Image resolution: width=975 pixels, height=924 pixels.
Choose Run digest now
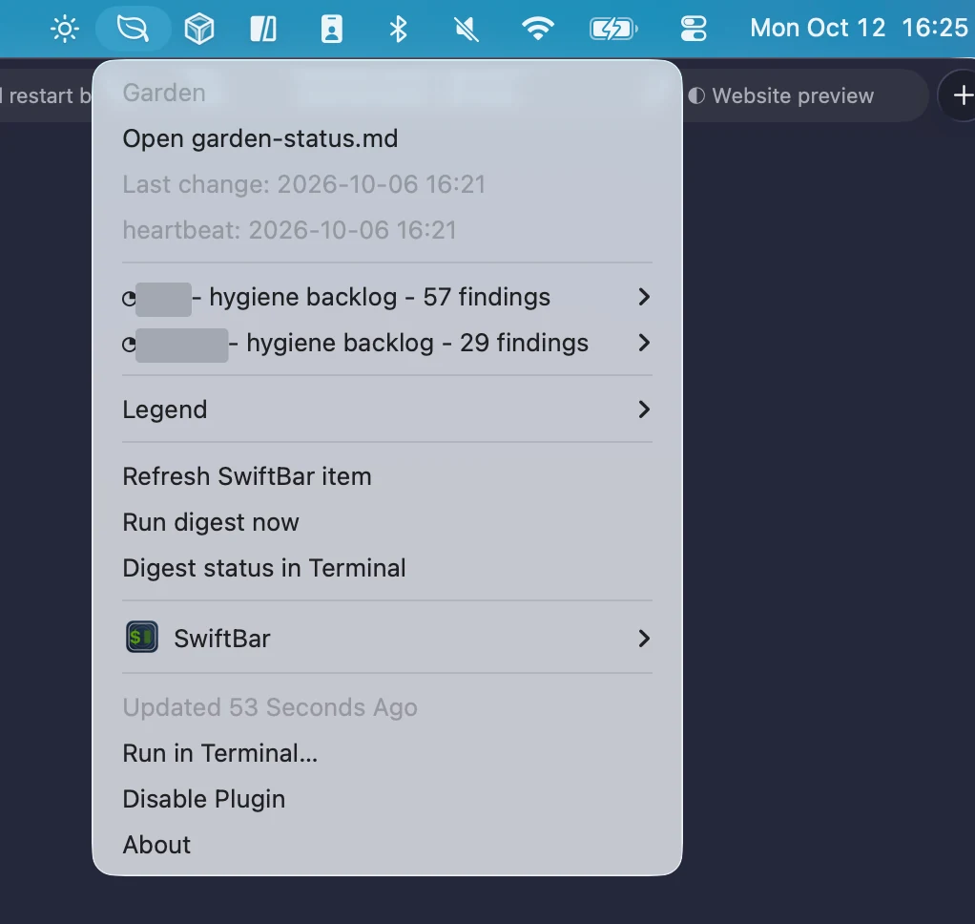(386, 522)
